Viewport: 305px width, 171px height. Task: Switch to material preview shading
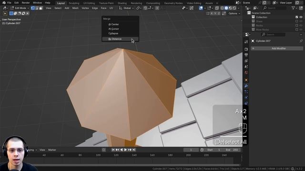(x=230, y=8)
